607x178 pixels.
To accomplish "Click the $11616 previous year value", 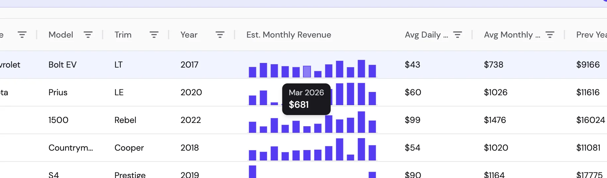I will point(588,92).
